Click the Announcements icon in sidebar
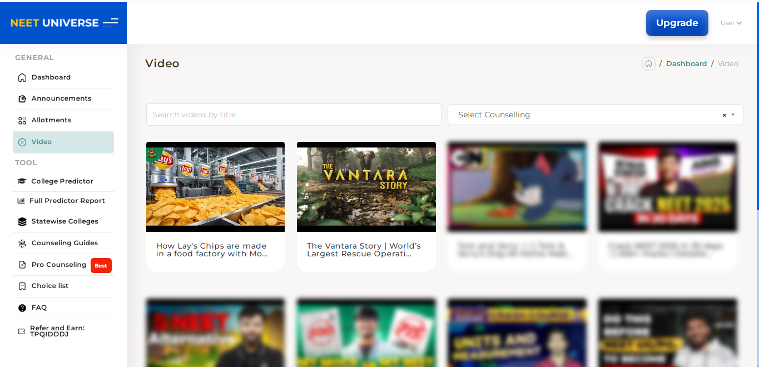The image size is (759, 367). tap(22, 98)
